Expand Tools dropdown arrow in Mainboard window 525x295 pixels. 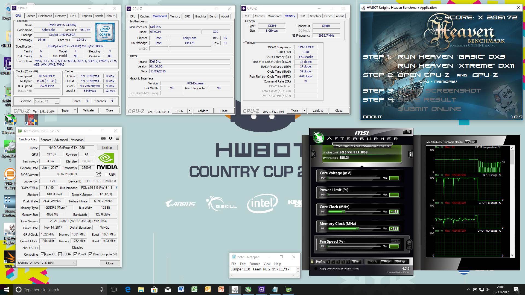189,111
